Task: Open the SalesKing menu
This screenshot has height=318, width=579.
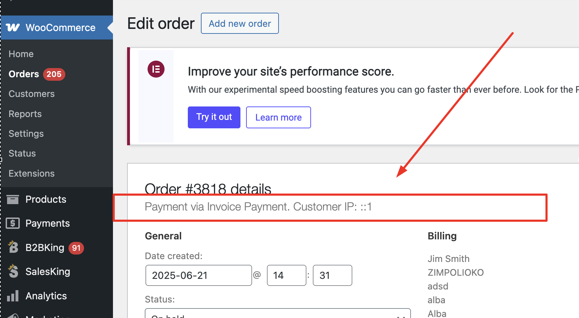Action: point(48,271)
